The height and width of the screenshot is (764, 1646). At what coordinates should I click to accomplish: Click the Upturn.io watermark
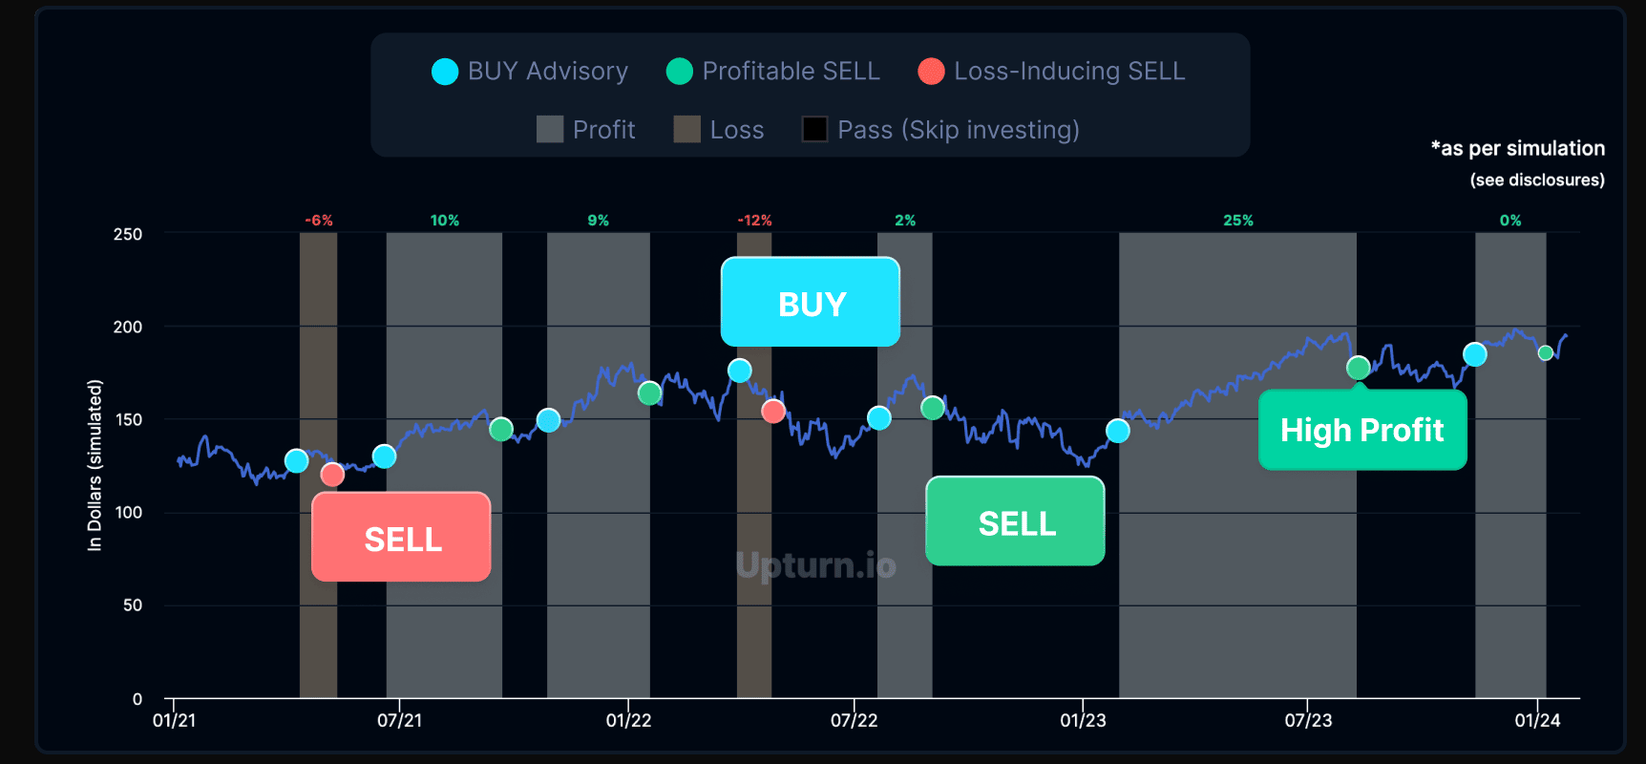pyautogui.click(x=816, y=566)
